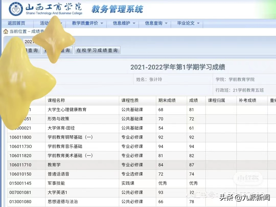Click the 行政班：21学前教育五班 field
This screenshot has height=207, width=276.
click(240, 90)
